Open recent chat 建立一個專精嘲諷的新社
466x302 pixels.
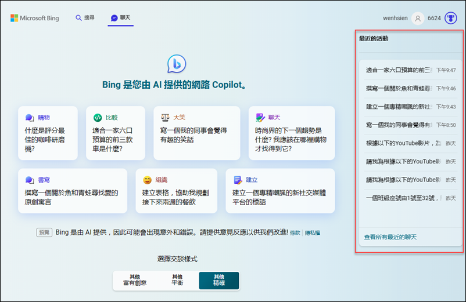(x=411, y=107)
